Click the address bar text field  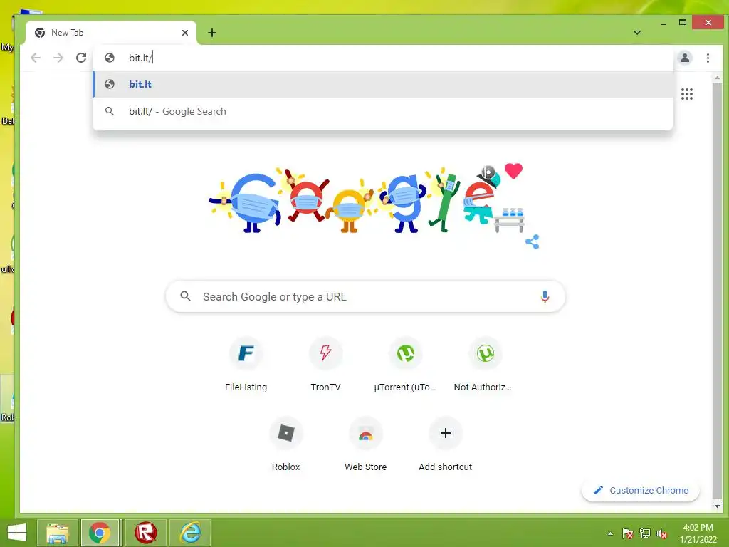pyautogui.click(x=383, y=58)
